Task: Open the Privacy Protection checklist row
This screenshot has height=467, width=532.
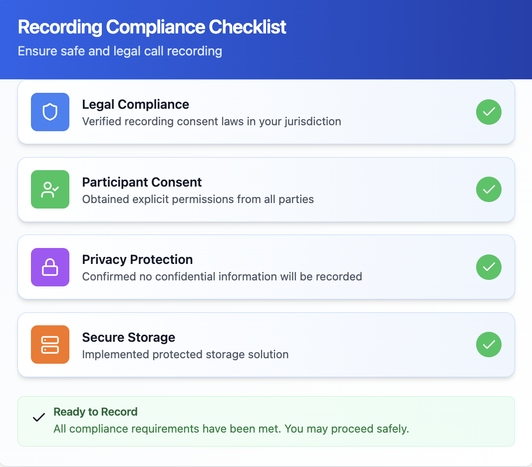Action: click(x=266, y=267)
